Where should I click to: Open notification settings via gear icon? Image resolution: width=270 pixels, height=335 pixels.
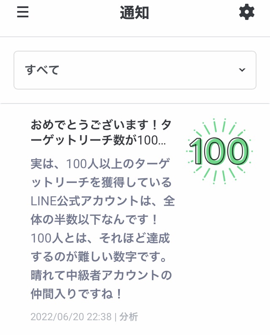pyautogui.click(x=246, y=12)
